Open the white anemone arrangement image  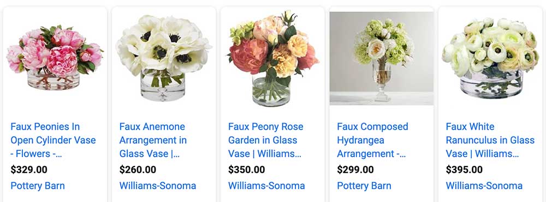(164, 58)
